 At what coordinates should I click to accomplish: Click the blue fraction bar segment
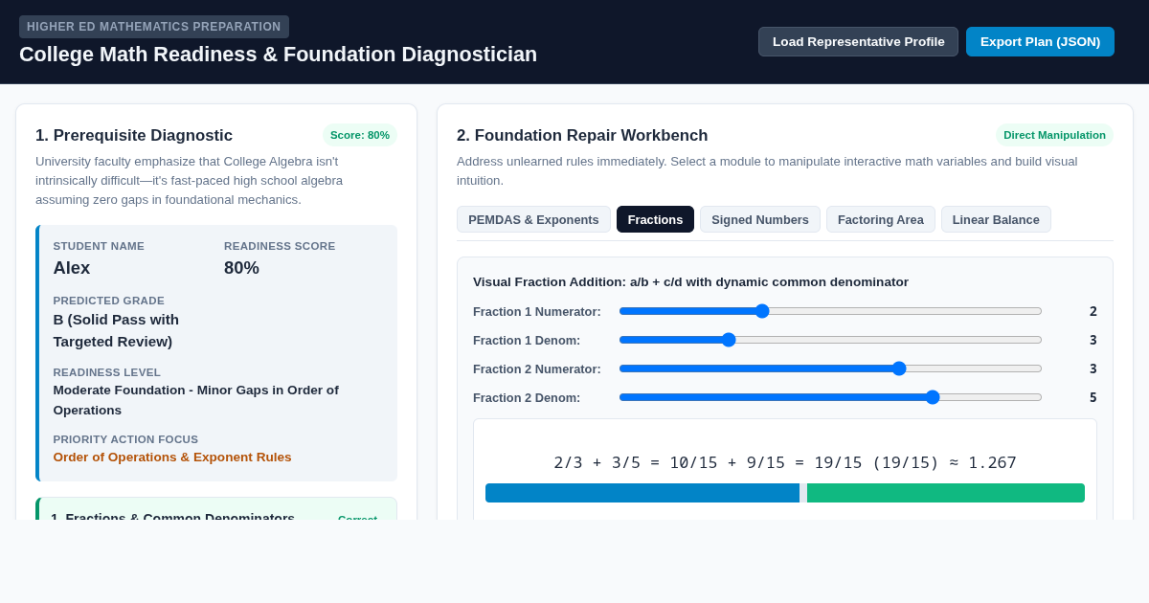(x=642, y=493)
